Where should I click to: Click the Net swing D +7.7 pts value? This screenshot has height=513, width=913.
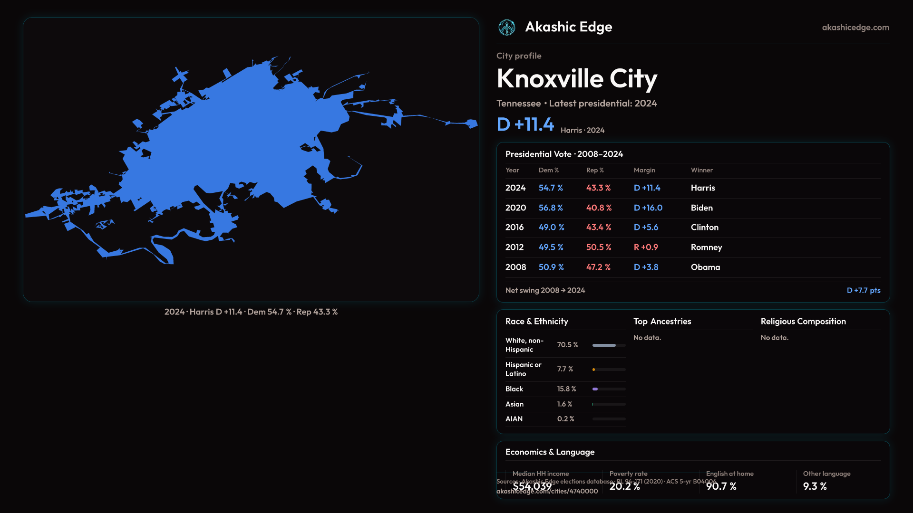pos(863,291)
